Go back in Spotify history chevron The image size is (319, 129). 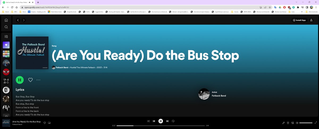[x=18, y=20]
